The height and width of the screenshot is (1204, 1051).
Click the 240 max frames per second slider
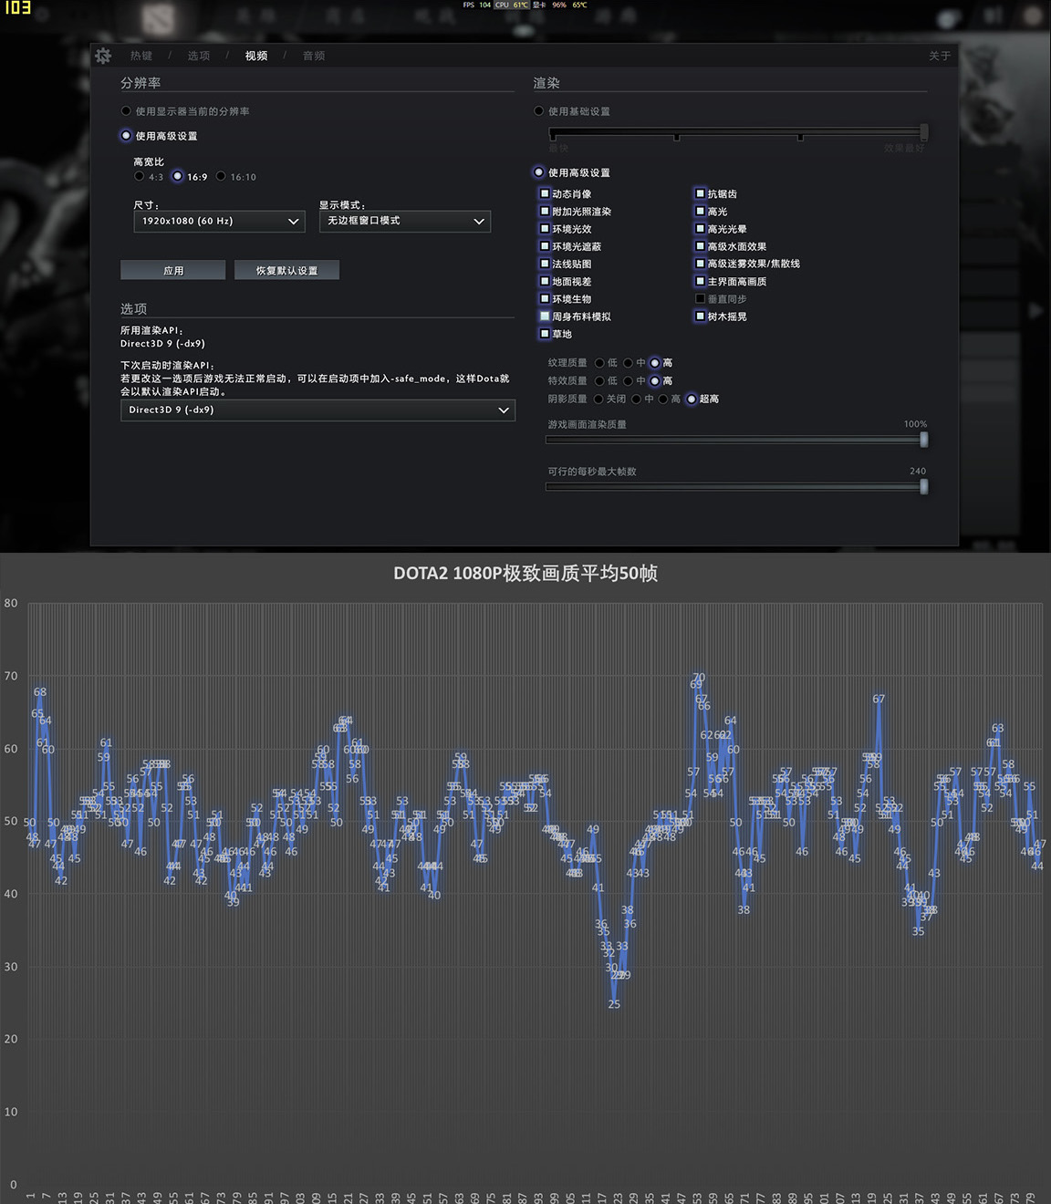pyautogui.click(x=922, y=486)
